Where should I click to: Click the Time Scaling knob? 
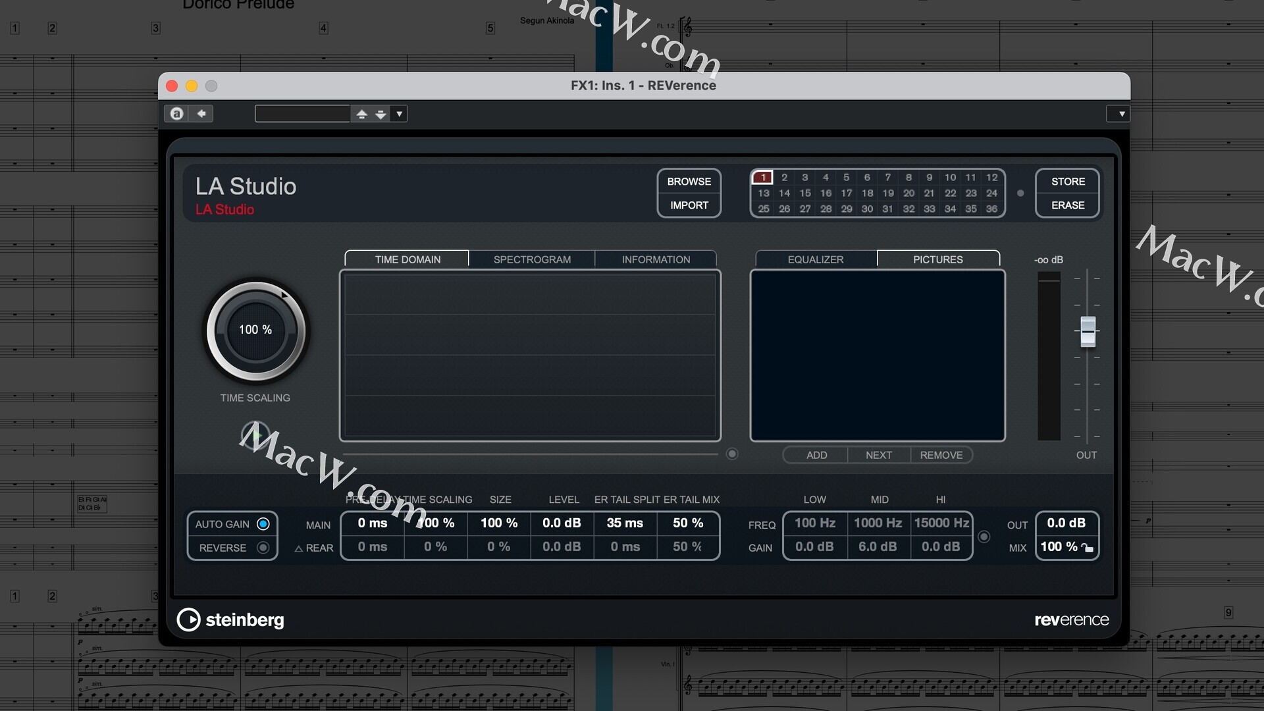(255, 330)
